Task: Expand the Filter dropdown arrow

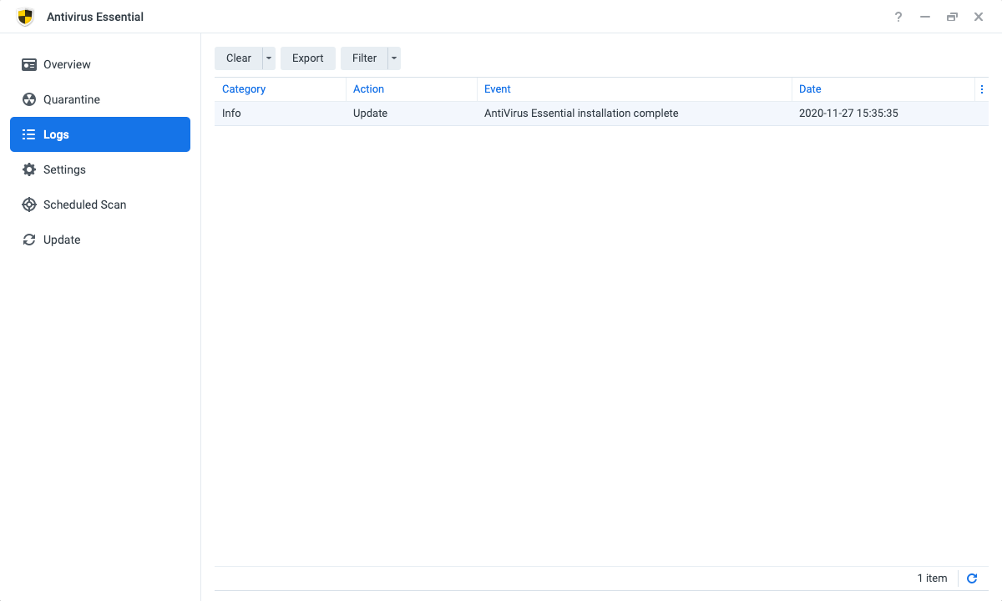Action: [394, 58]
